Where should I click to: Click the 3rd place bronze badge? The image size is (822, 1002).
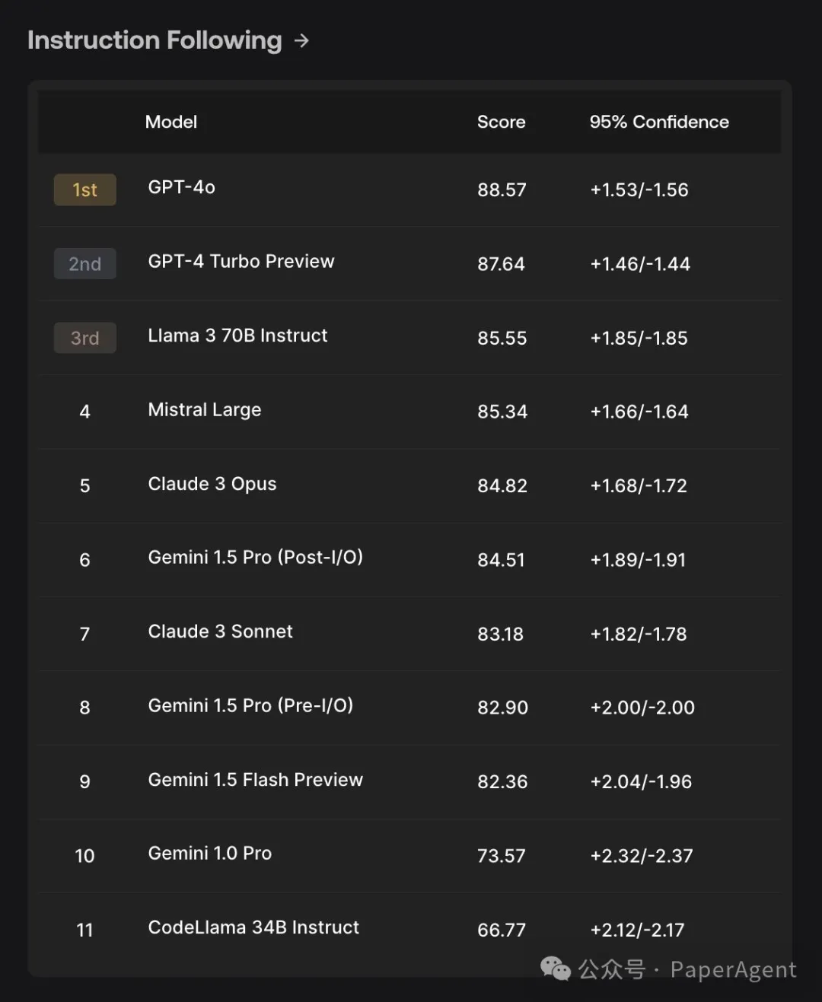[85, 338]
